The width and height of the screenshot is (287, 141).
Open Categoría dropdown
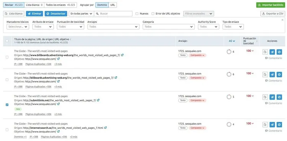(169, 27)
